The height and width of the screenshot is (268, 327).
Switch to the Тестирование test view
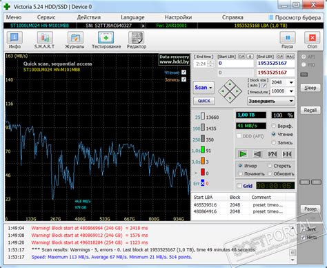click(x=106, y=38)
